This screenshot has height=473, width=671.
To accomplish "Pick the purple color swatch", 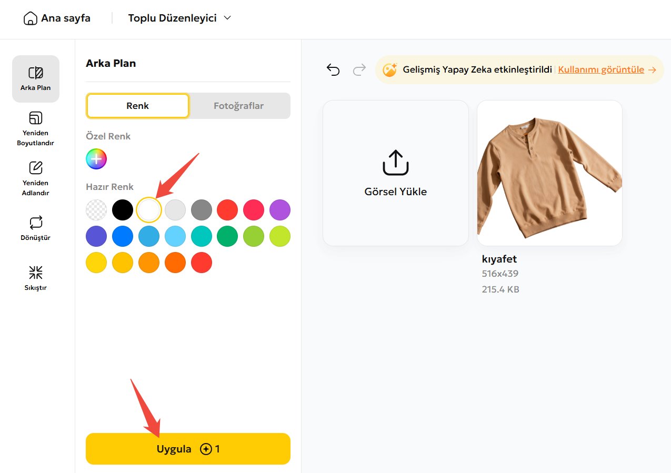I will (x=280, y=210).
